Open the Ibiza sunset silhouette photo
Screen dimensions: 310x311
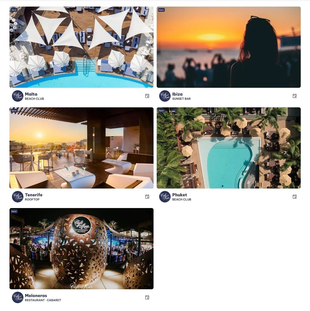[229, 47]
